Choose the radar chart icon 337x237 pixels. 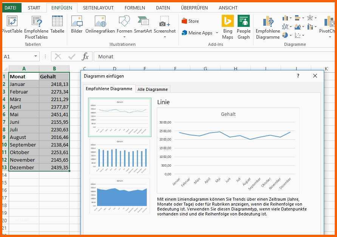[310, 18]
